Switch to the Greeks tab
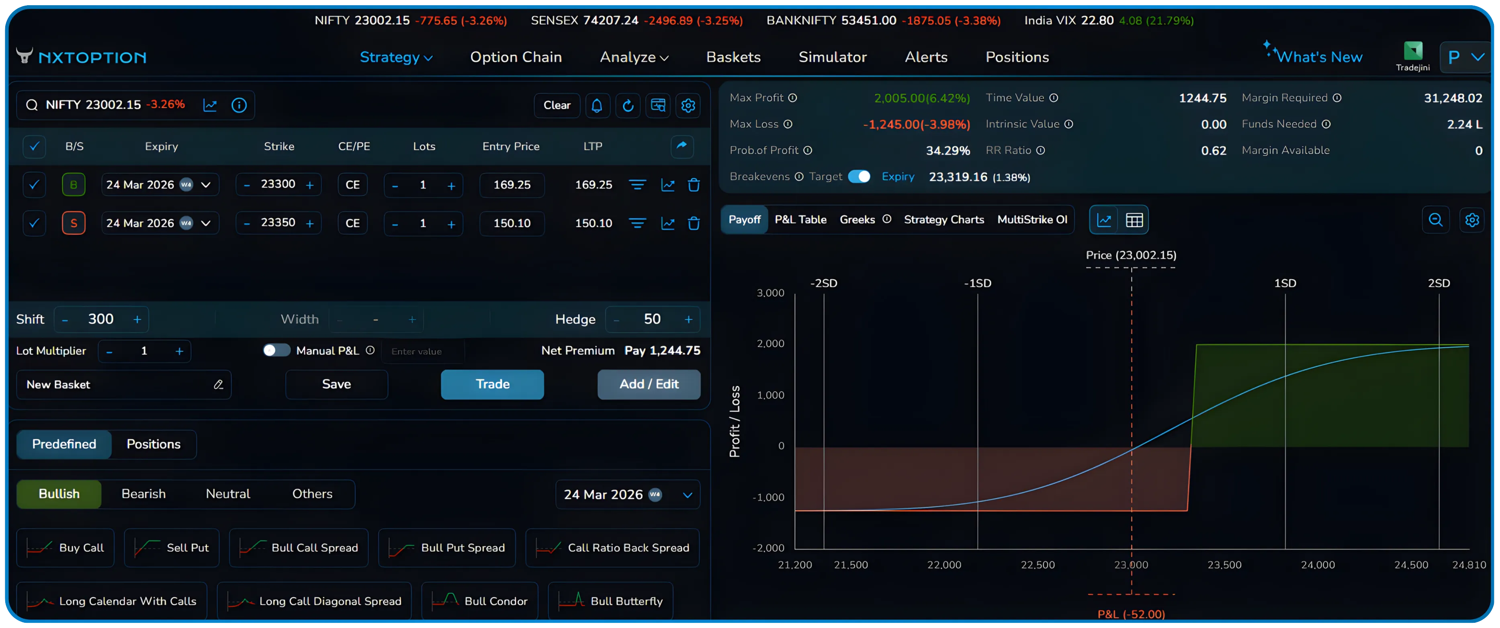Image resolution: width=1500 pixels, height=628 pixels. pyautogui.click(x=858, y=219)
